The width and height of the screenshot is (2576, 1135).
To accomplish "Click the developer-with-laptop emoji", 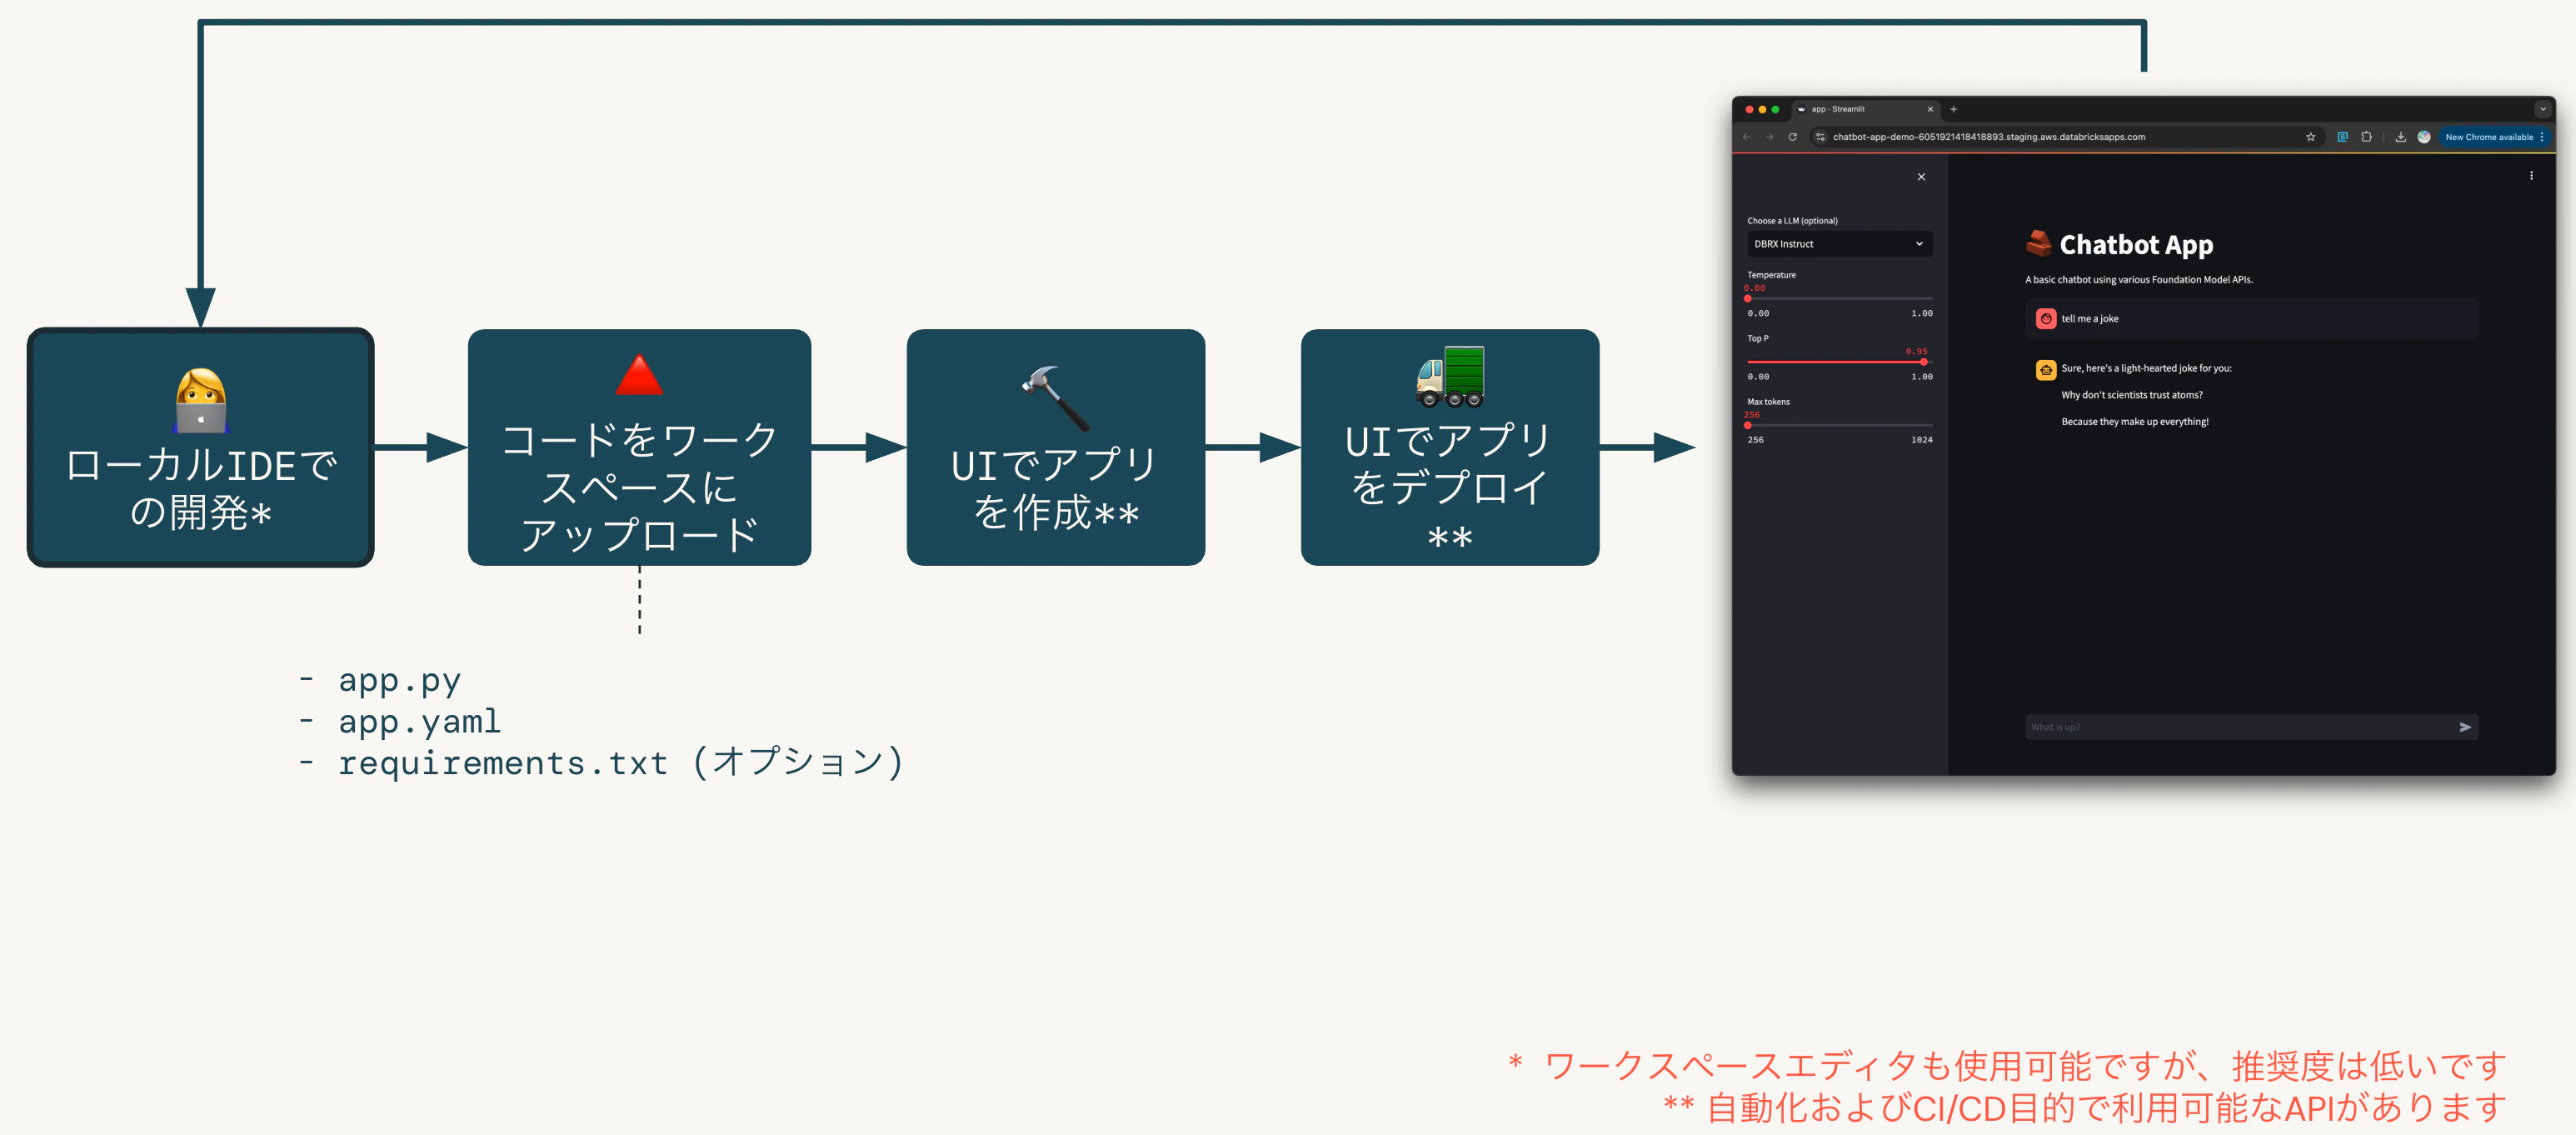I will (201, 400).
